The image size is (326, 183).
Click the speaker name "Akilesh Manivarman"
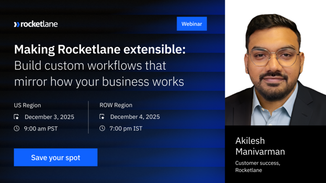point(260,146)
